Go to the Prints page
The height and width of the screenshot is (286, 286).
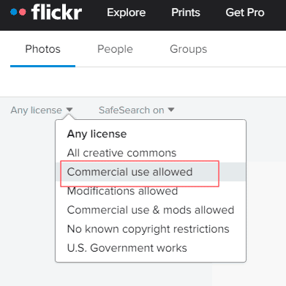tap(186, 12)
